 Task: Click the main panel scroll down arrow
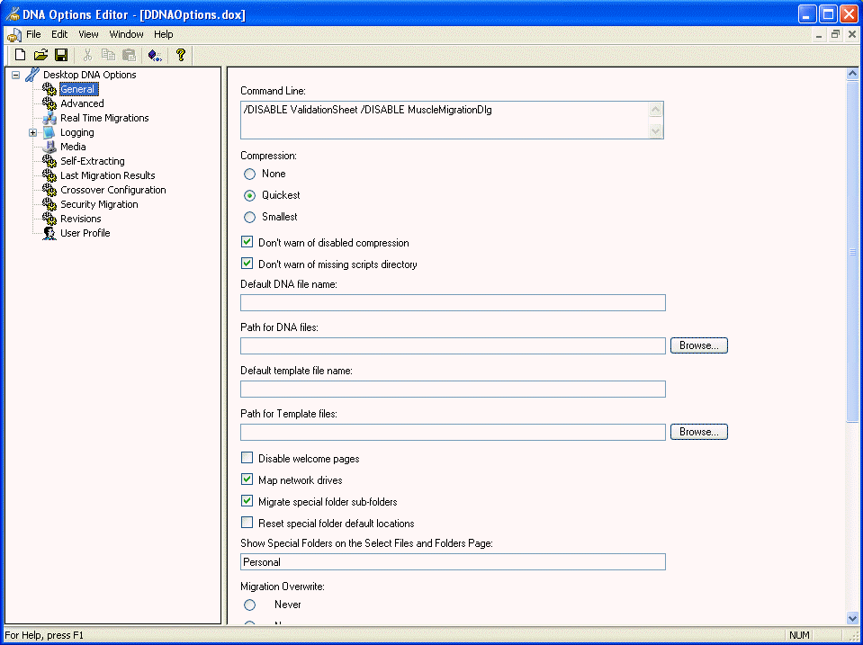[852, 619]
